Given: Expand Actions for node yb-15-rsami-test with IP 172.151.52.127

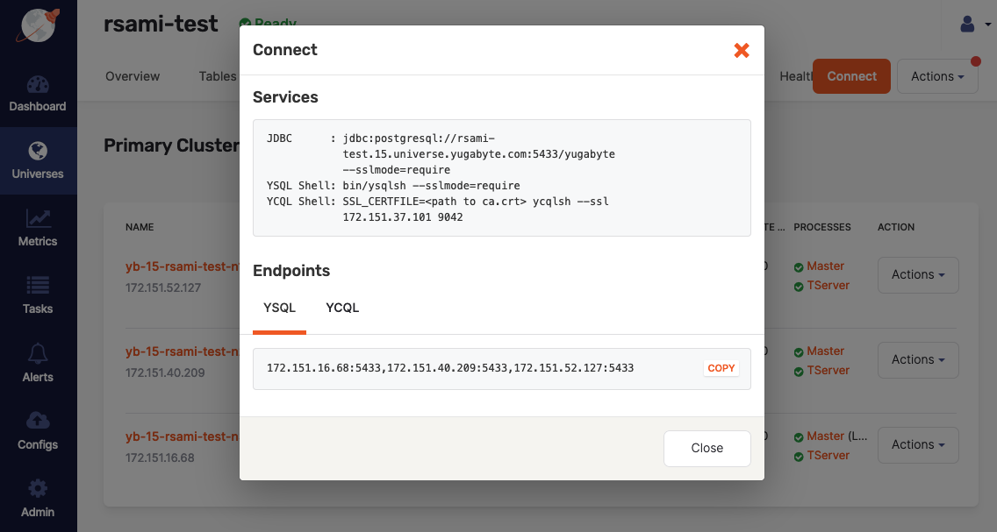Looking at the screenshot, I should click(918, 274).
